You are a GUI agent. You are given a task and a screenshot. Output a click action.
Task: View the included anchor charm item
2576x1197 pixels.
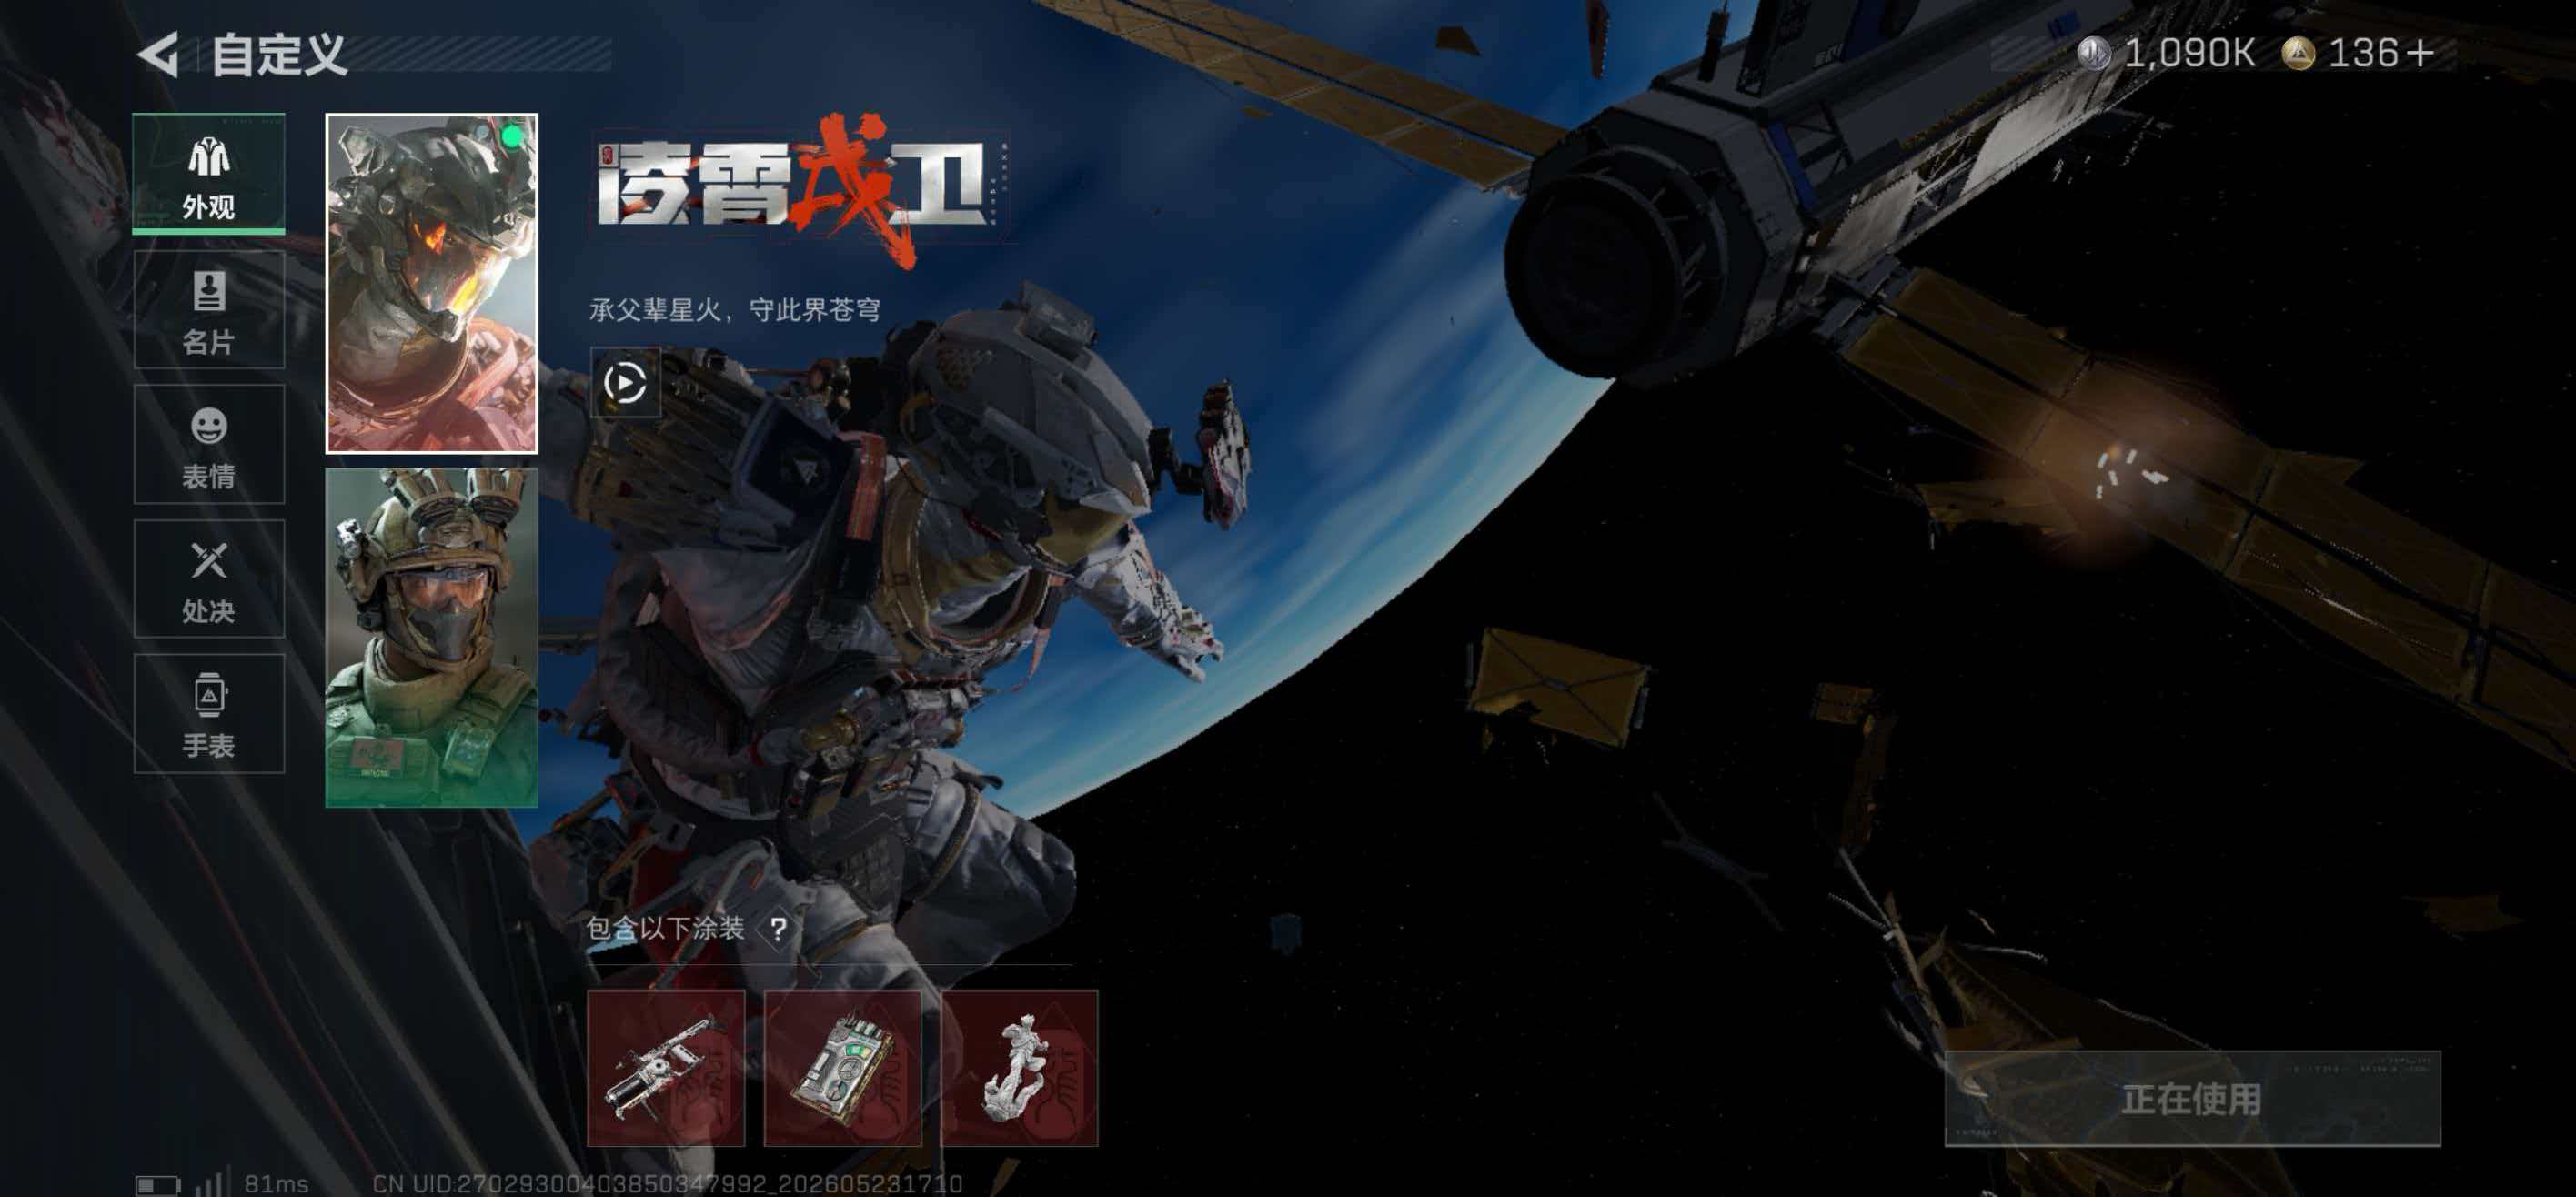pyautogui.click(x=1020, y=1068)
